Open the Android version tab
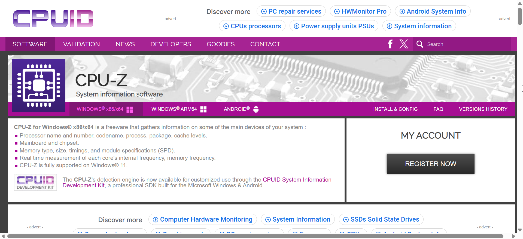Image resolution: width=523 pixels, height=239 pixels. click(x=241, y=109)
